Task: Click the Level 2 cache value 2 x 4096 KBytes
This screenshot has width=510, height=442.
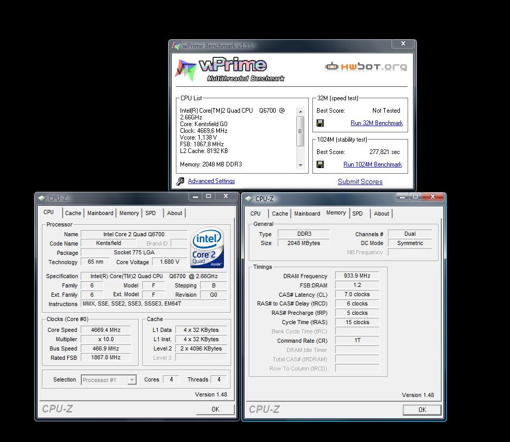Action: coord(201,348)
